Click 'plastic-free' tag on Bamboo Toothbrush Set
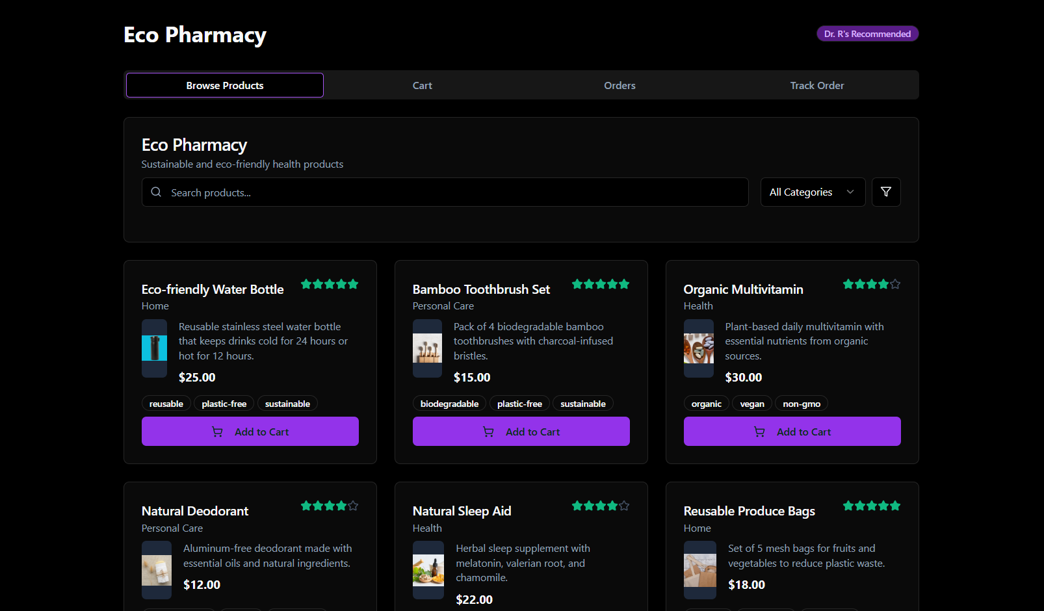 click(x=519, y=404)
